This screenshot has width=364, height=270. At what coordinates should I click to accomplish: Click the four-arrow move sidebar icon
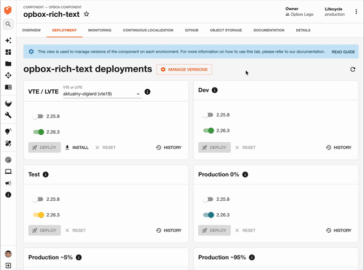point(8,75)
